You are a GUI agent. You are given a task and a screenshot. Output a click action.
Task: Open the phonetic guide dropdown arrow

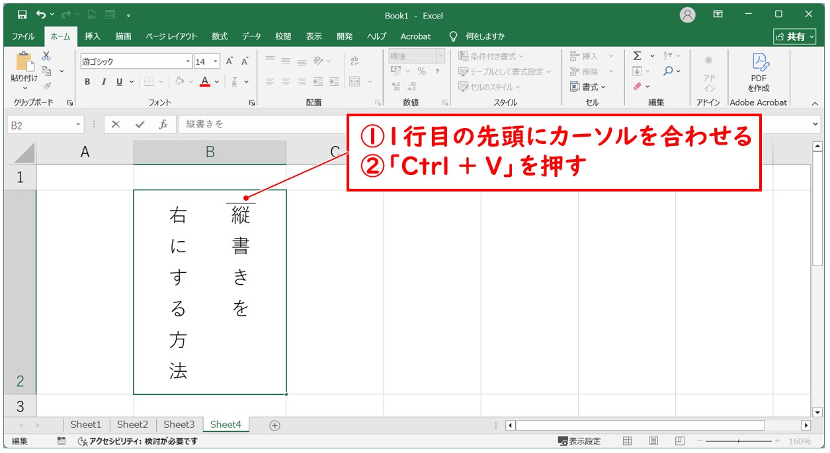click(247, 82)
